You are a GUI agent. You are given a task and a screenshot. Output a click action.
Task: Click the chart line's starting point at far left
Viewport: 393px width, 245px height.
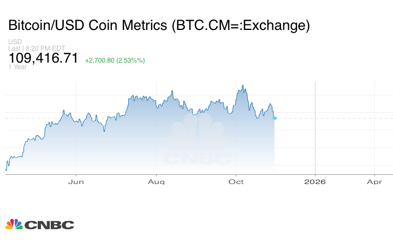[5, 170]
